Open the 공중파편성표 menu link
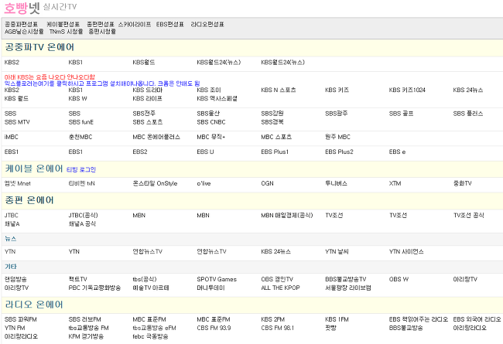This screenshot has width=503, height=344. pos(21,25)
